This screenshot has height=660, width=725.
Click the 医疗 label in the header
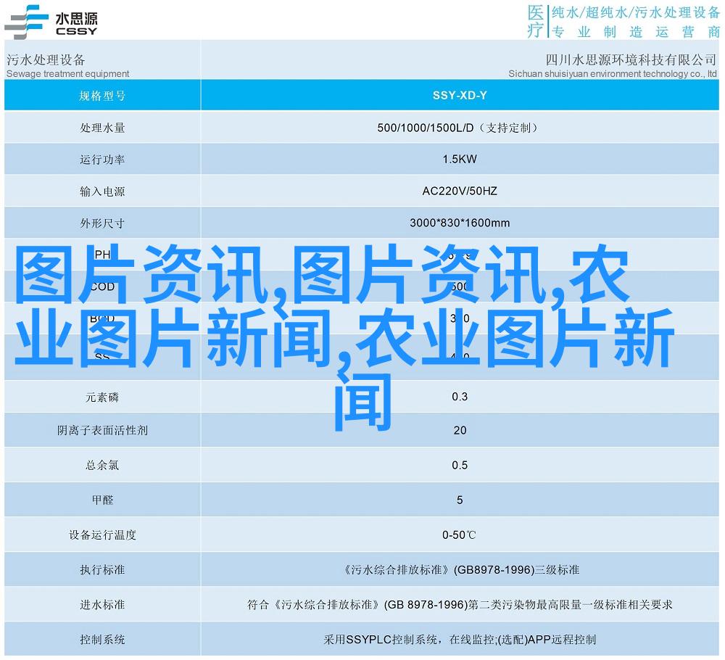click(x=536, y=21)
